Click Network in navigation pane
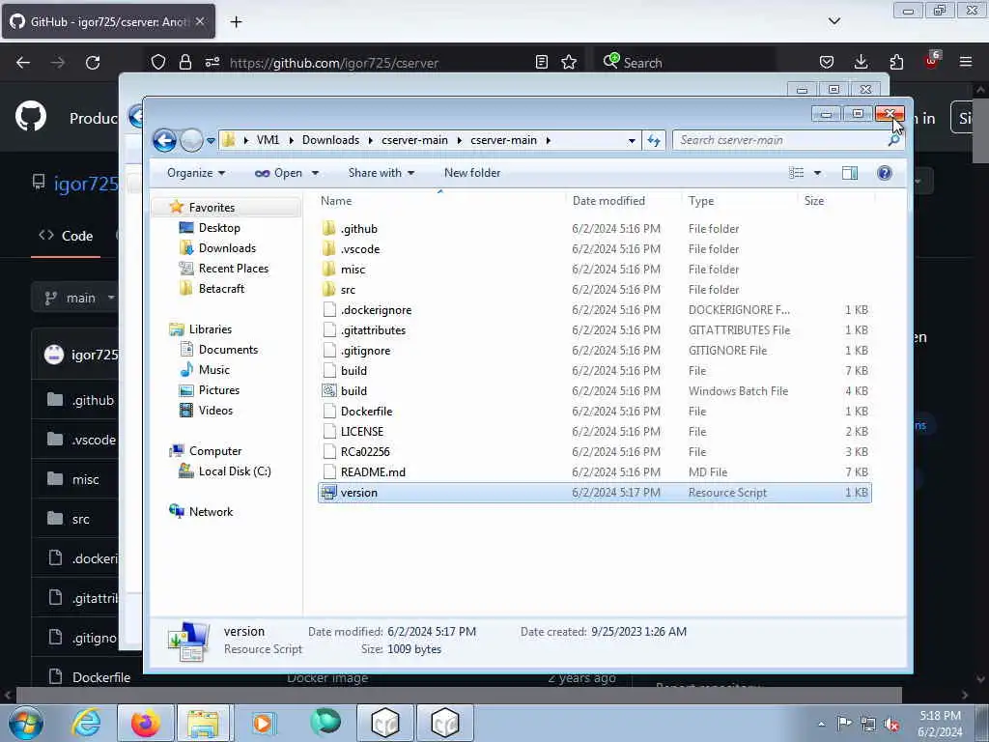Image resolution: width=989 pixels, height=742 pixels. [211, 512]
